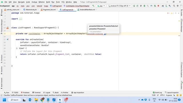The image size is (183, 103).
Task: Open the Emulator right sidebar panel
Action: 182,85
